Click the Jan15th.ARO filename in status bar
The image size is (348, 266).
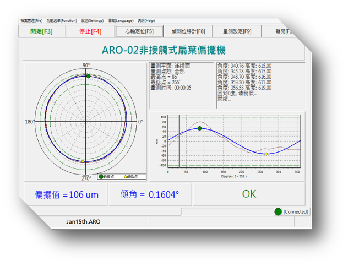point(83,221)
